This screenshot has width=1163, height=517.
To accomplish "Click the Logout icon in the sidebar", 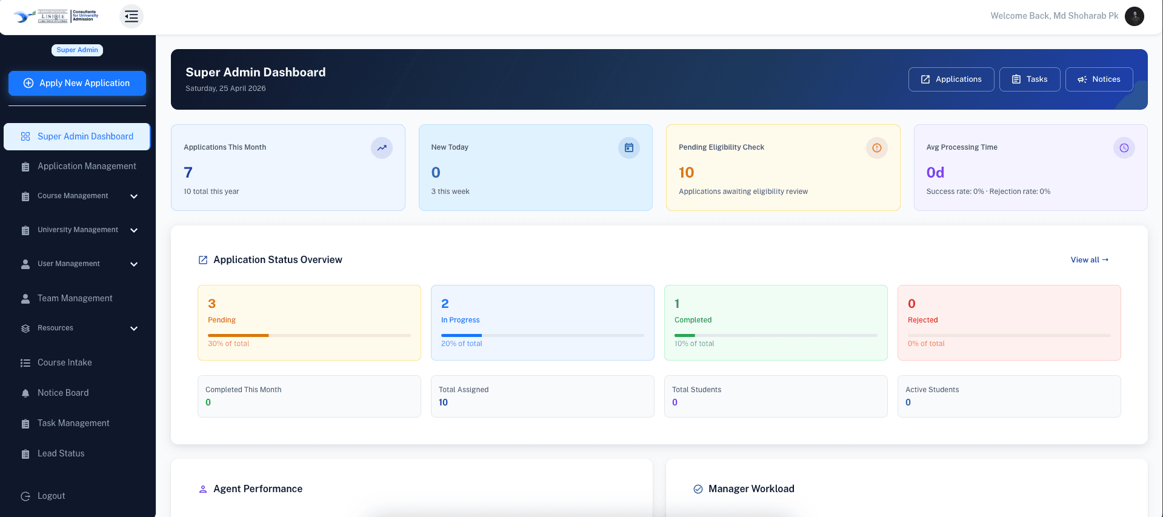I will (x=25, y=496).
